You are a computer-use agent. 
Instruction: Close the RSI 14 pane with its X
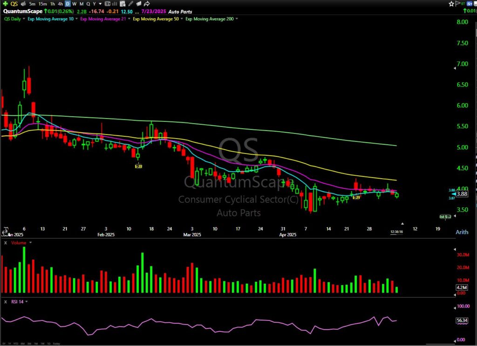coord(6,302)
